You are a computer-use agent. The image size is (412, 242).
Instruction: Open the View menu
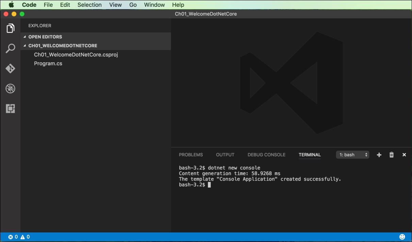tap(116, 5)
